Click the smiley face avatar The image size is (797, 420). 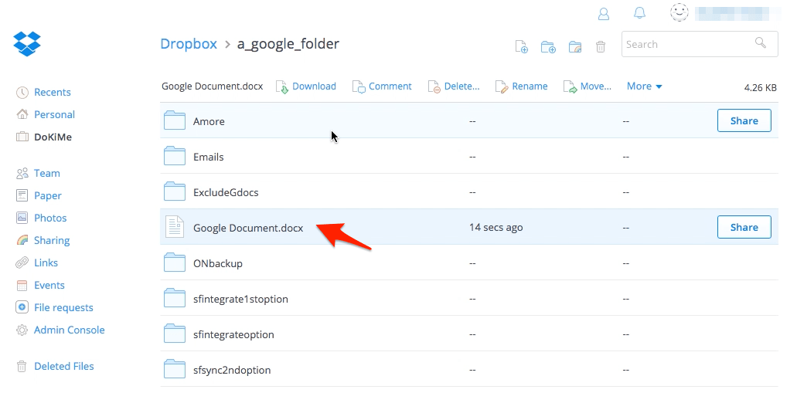click(x=679, y=12)
